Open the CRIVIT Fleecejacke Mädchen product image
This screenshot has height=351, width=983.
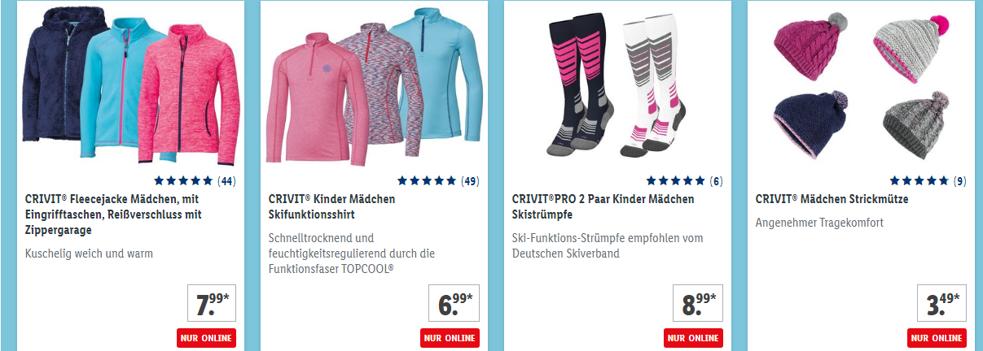(130, 84)
